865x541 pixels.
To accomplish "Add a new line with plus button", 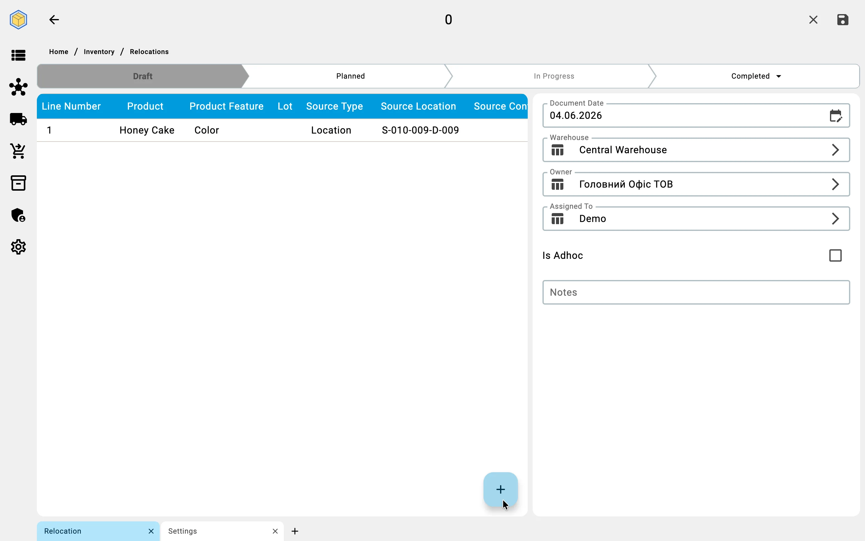I will (x=500, y=489).
